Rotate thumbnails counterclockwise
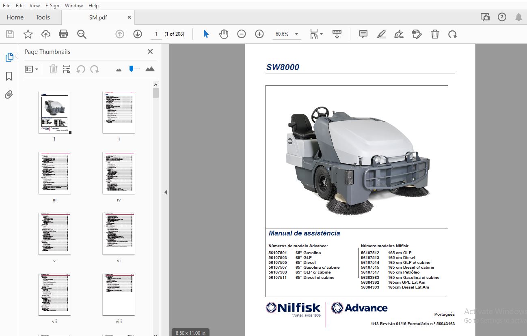This screenshot has height=336, width=527. (x=81, y=69)
